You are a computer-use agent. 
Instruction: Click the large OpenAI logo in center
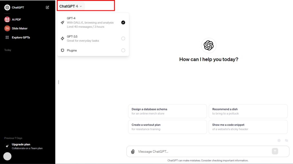209,45
